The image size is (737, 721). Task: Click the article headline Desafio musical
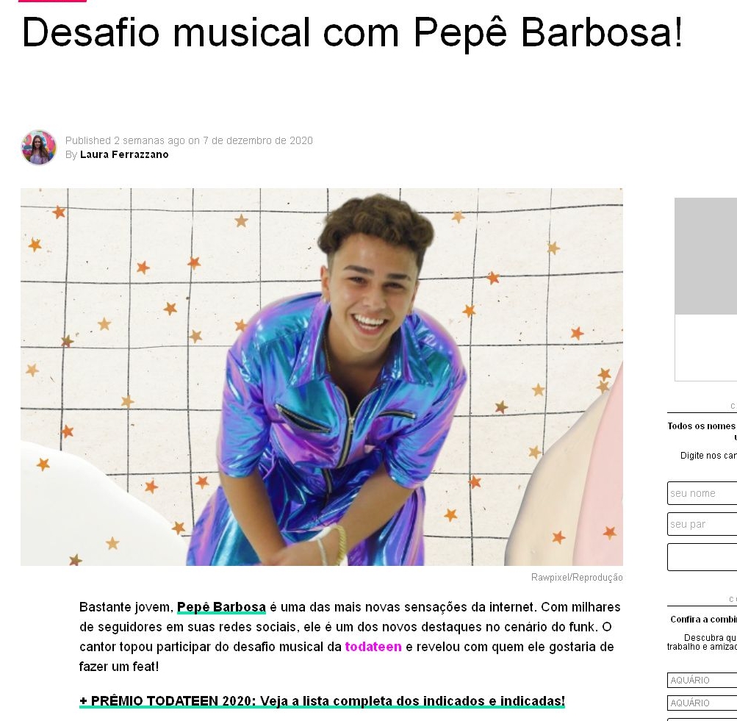coord(352,32)
